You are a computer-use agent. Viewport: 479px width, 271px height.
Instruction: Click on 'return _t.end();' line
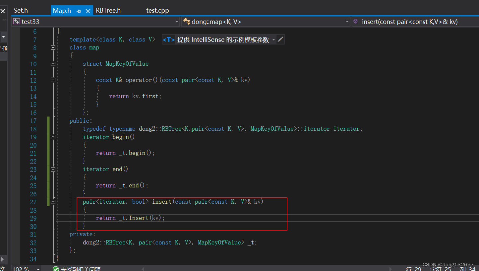click(x=122, y=185)
